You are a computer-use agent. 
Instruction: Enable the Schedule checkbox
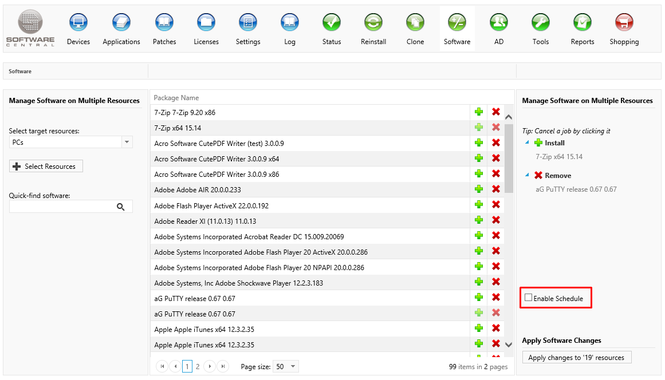tap(529, 298)
